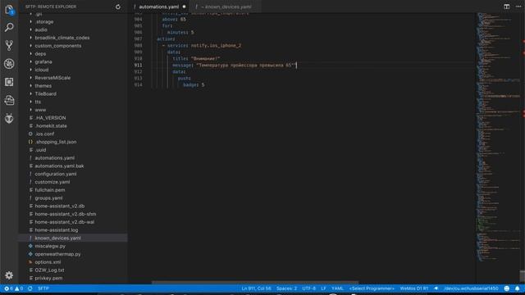Expand the .storage folder
The height and width of the screenshot is (295, 525).
point(44,22)
